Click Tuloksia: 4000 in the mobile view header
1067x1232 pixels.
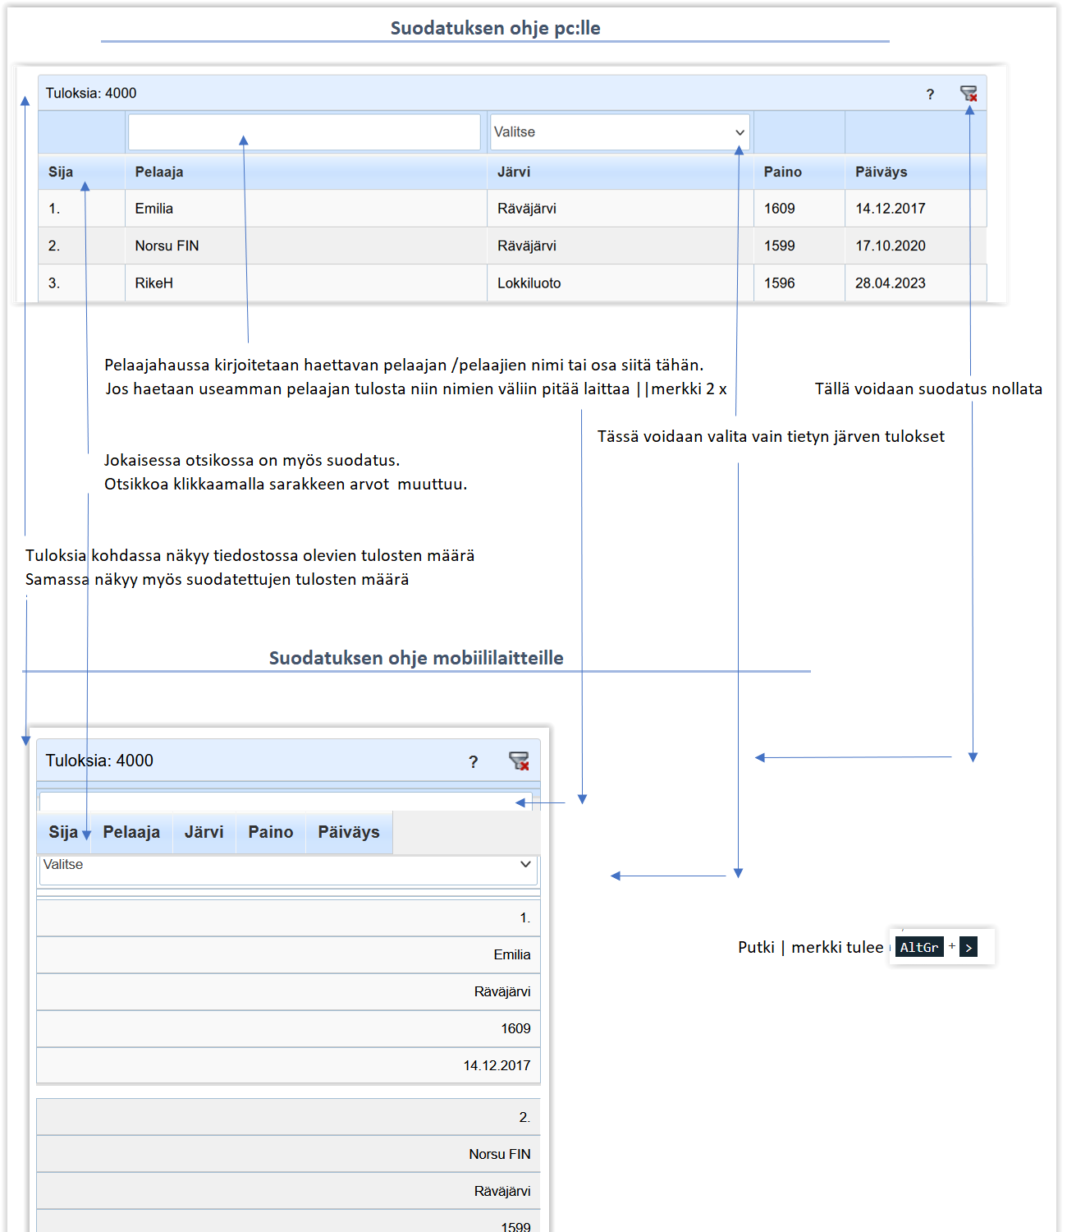pyautogui.click(x=99, y=761)
